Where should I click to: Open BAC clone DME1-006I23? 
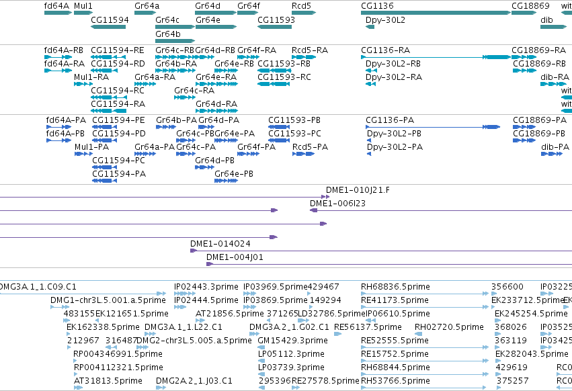[x=338, y=204]
